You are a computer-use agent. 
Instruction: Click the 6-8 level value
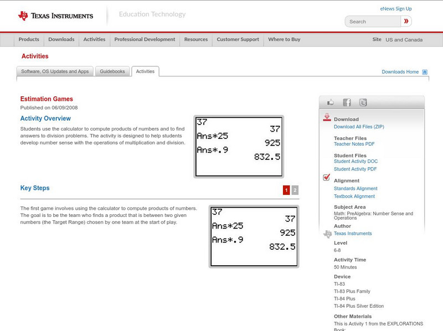coord(337,250)
